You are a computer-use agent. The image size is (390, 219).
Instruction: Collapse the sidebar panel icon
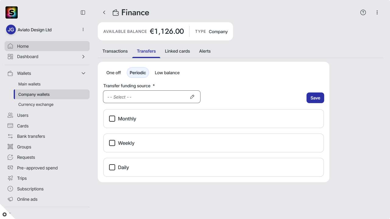83,12
